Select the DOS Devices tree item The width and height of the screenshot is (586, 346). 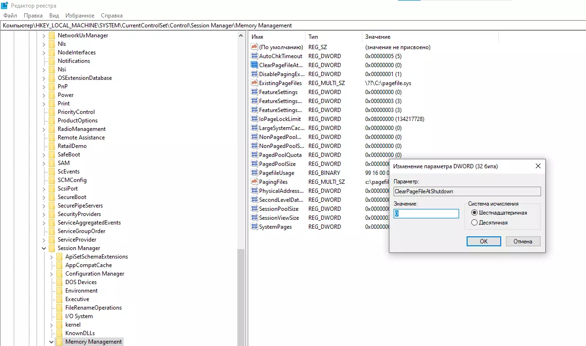[x=81, y=282]
